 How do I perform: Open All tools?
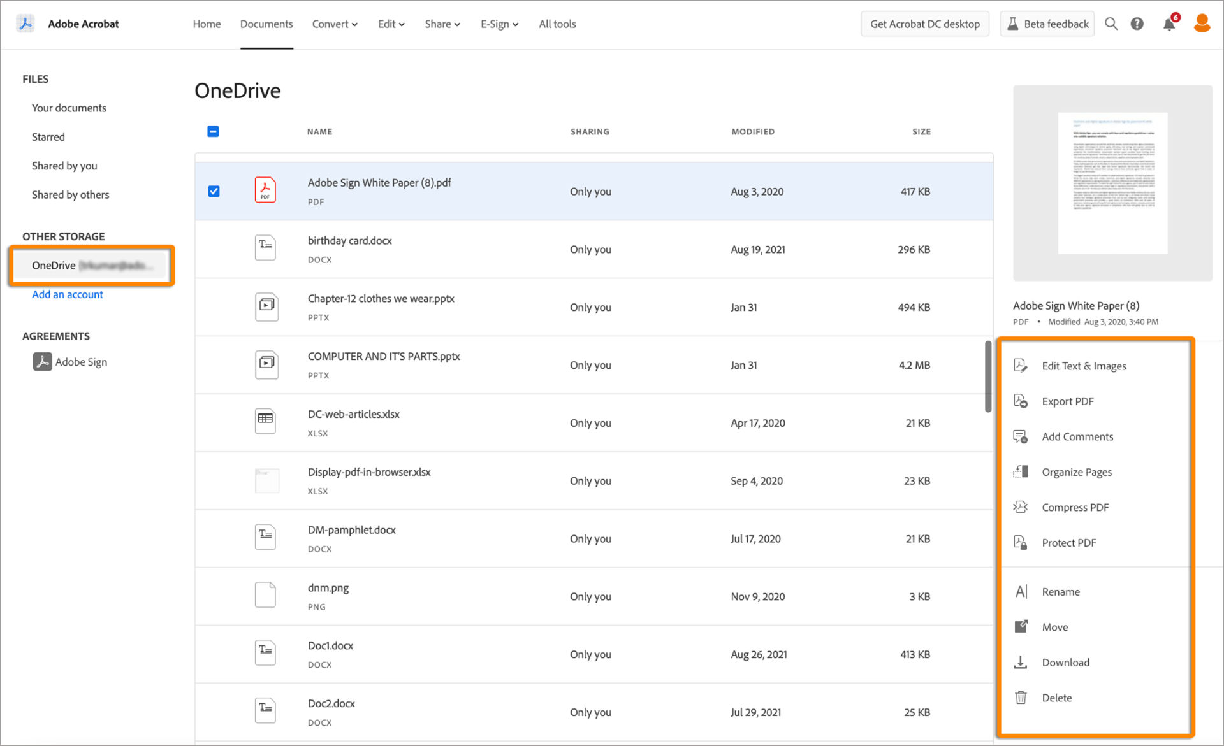(557, 24)
